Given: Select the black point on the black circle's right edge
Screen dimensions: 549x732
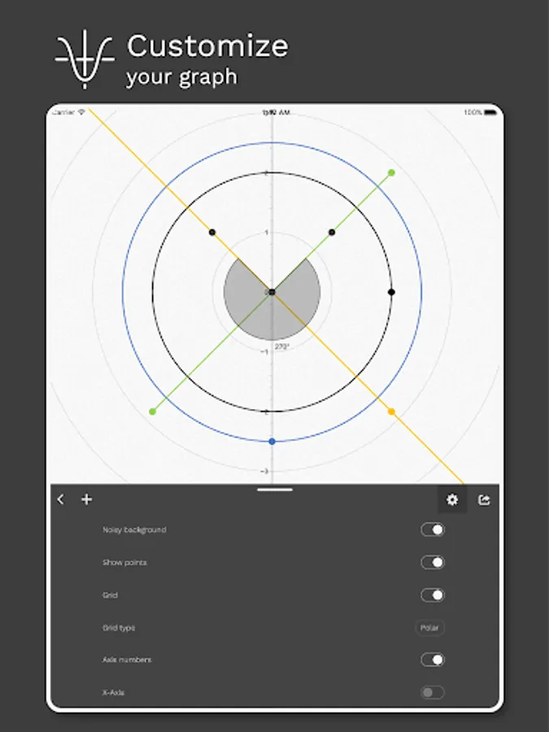Looking at the screenshot, I should (392, 292).
